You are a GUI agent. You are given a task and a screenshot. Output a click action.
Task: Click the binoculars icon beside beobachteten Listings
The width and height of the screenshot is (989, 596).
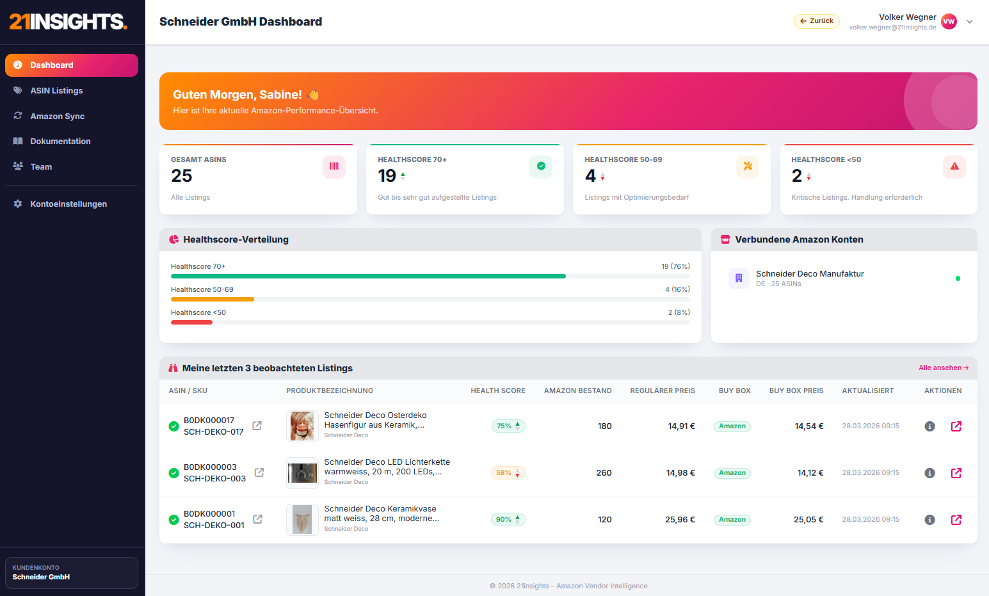click(173, 368)
